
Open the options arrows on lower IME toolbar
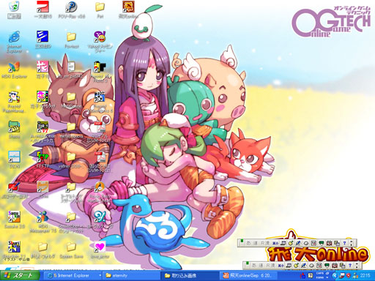357,265
